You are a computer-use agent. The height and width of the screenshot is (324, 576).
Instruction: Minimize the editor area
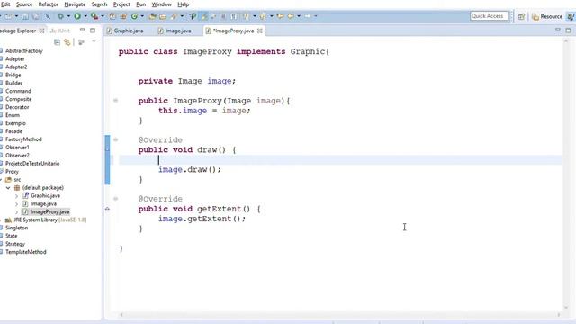click(558, 30)
